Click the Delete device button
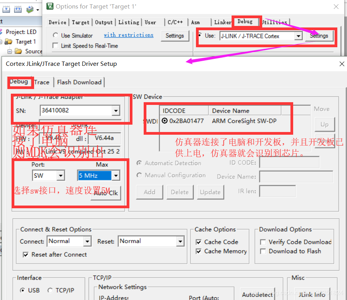 [x=180, y=192]
